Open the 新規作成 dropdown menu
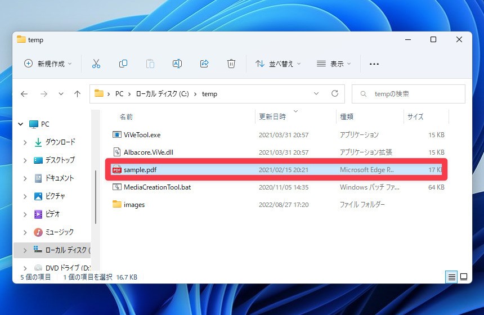484x315 pixels. coord(48,64)
